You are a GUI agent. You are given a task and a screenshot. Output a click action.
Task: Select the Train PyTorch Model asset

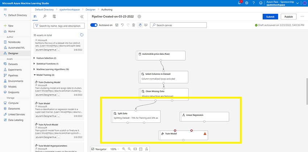click(59, 131)
